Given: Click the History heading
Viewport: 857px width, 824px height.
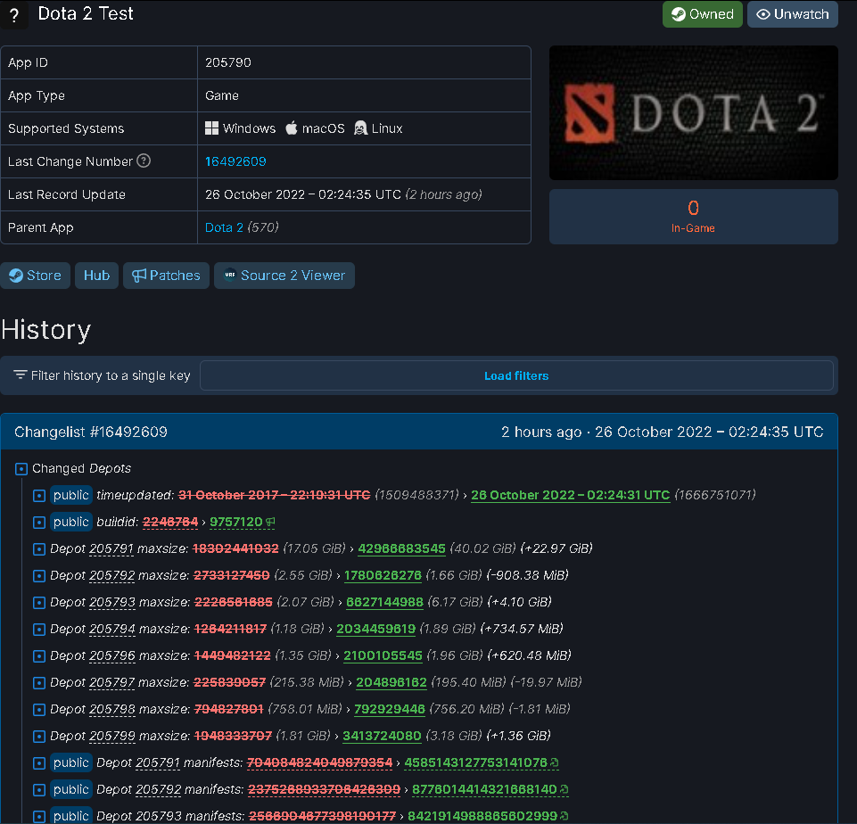Looking at the screenshot, I should tap(45, 330).
